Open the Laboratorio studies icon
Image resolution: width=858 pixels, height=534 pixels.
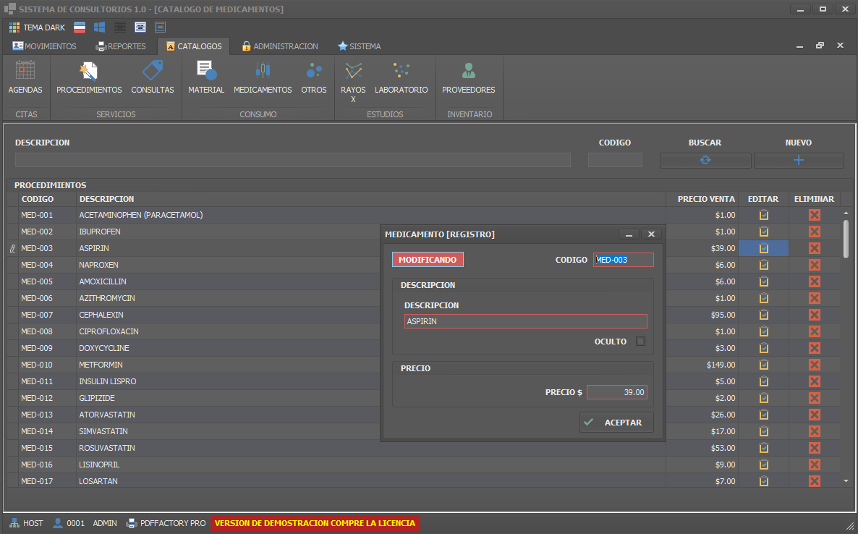401,72
